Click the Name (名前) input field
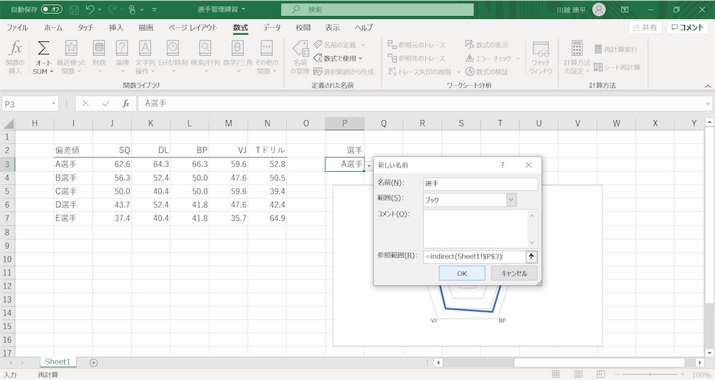This screenshot has width=715, height=380. tap(480, 184)
